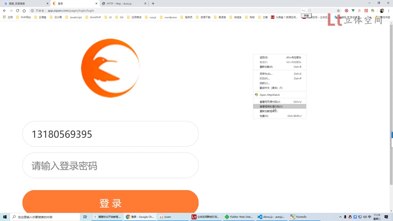
Task: Open ocam from the taskbar
Action: click(172, 217)
